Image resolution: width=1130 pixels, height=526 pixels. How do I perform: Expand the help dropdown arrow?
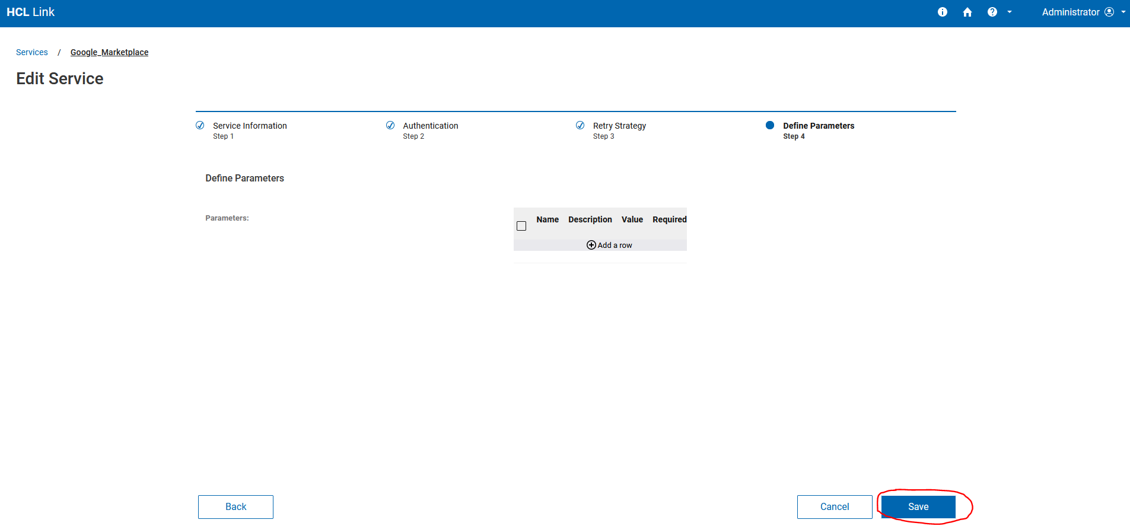tap(1010, 12)
